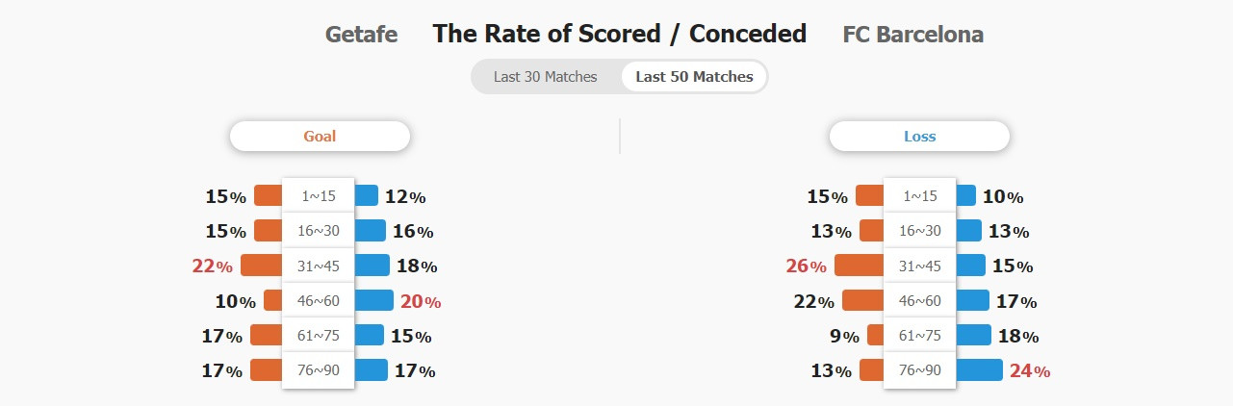
Task: Open the Getafe team name heading
Action: coord(362,35)
